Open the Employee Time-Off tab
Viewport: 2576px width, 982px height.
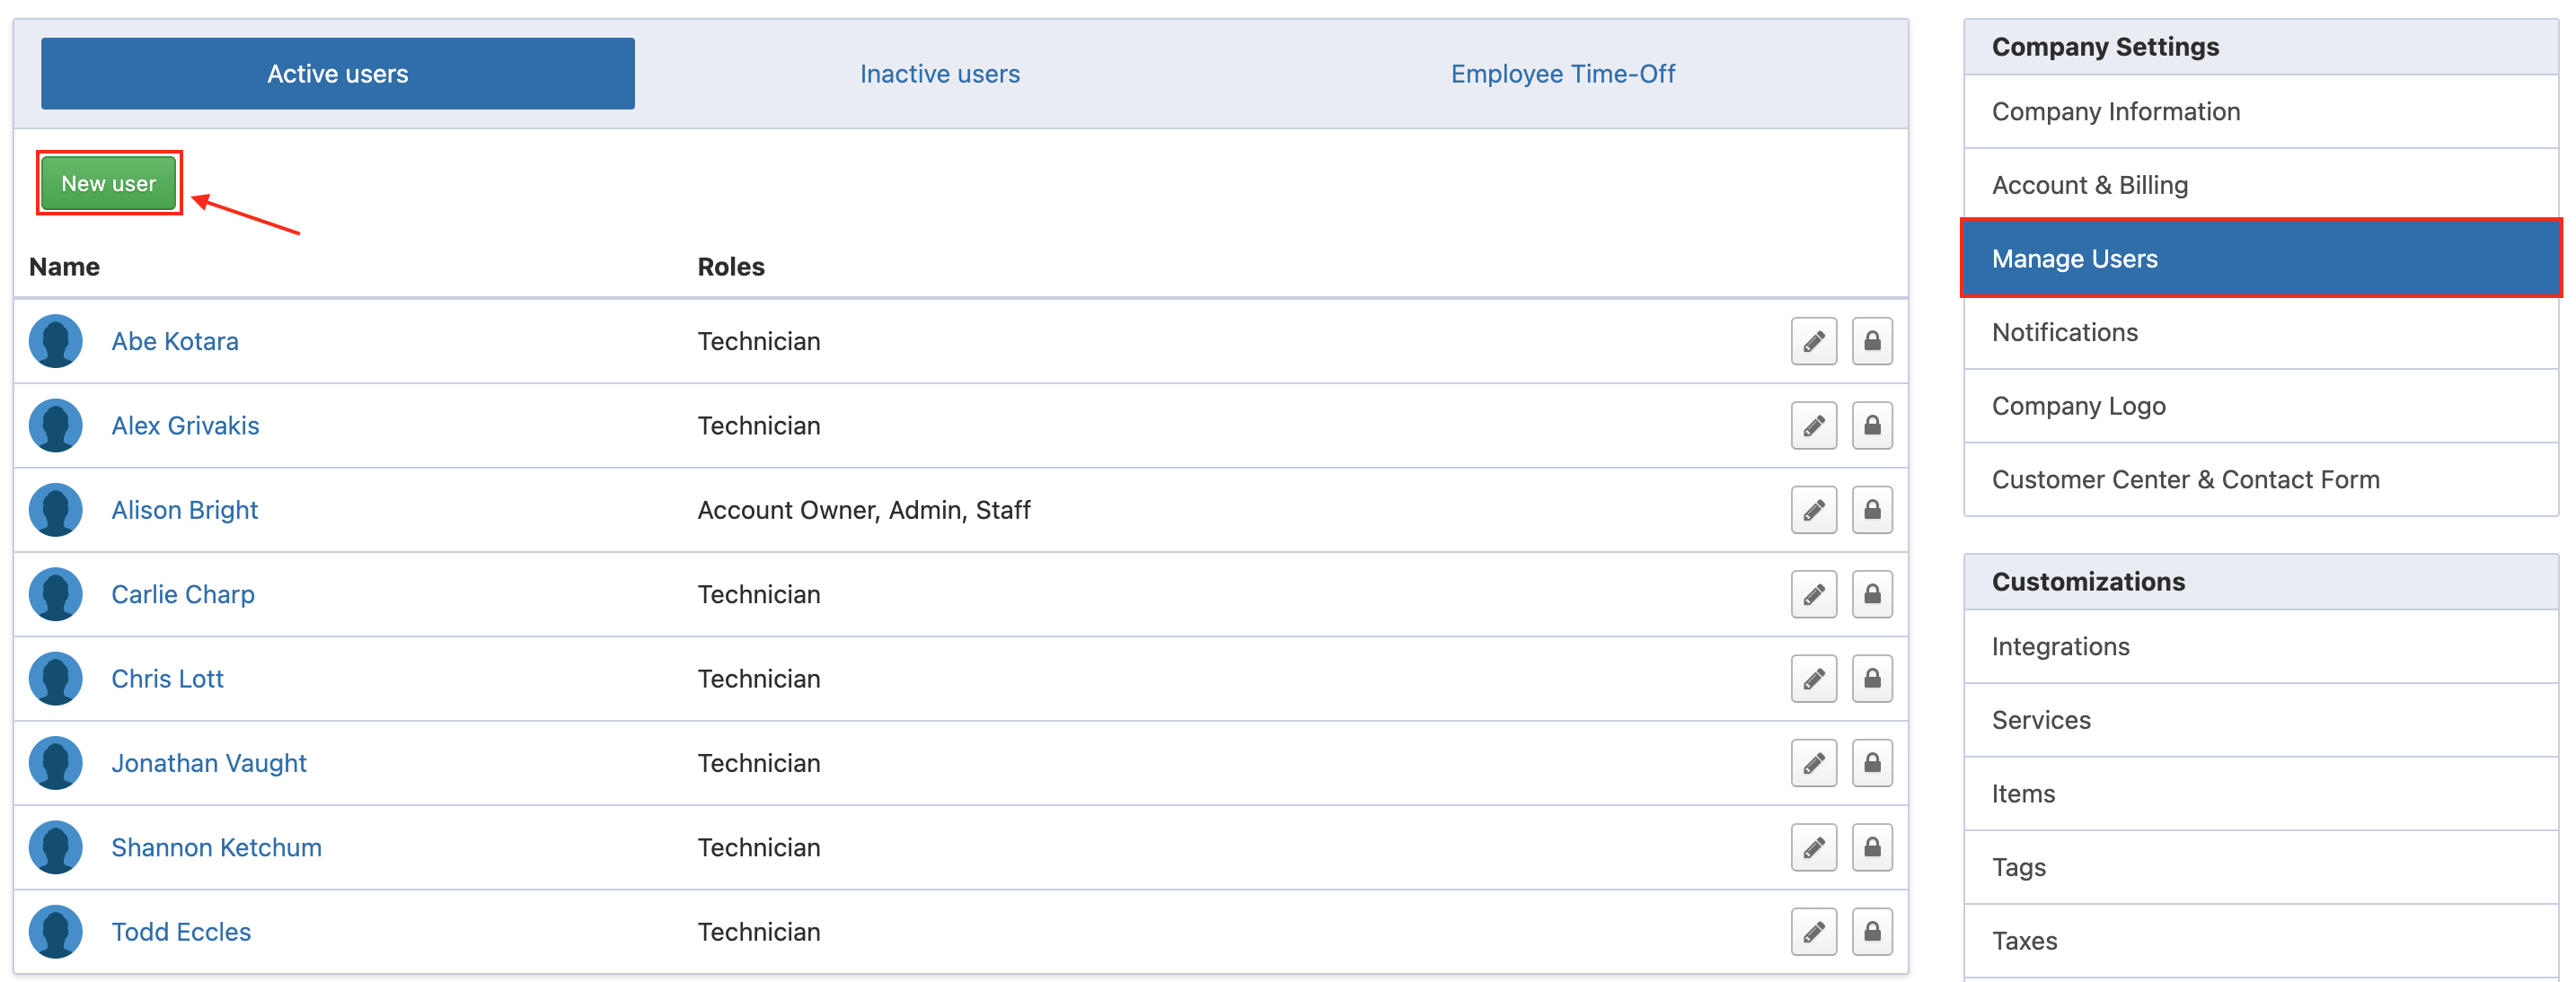coord(1562,74)
